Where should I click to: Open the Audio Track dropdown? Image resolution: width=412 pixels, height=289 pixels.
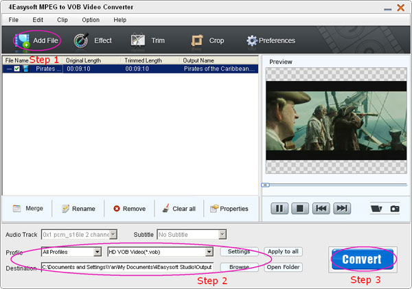[113, 234]
